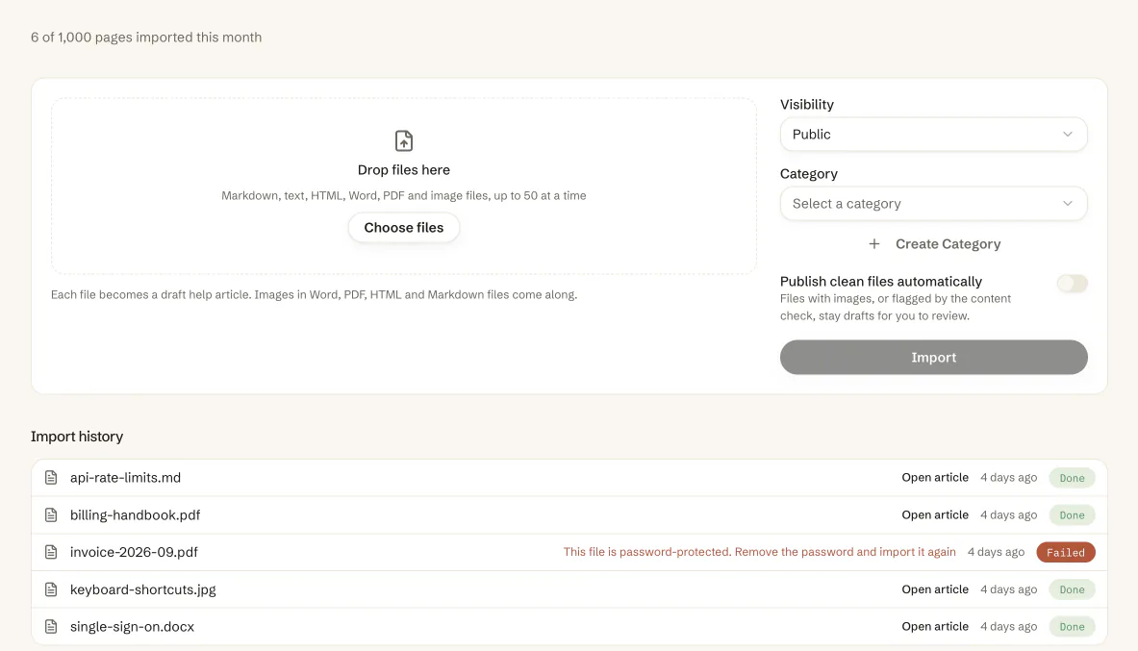Screen dimensions: 1138x651
Task: Click the Done badge for api-rate-limits.md
Action: [x=1072, y=478]
